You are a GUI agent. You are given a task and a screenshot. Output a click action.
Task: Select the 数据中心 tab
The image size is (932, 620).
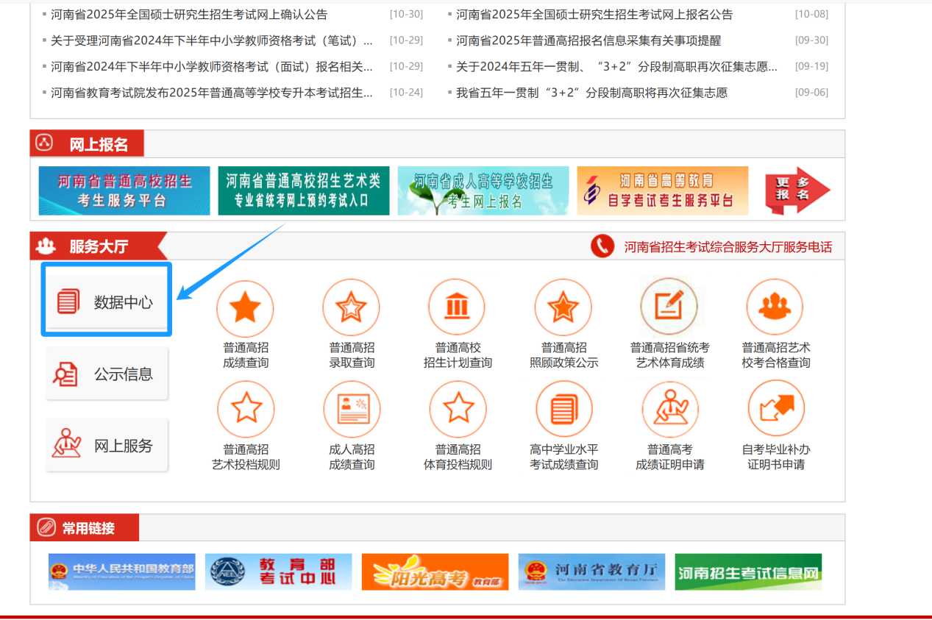107,302
